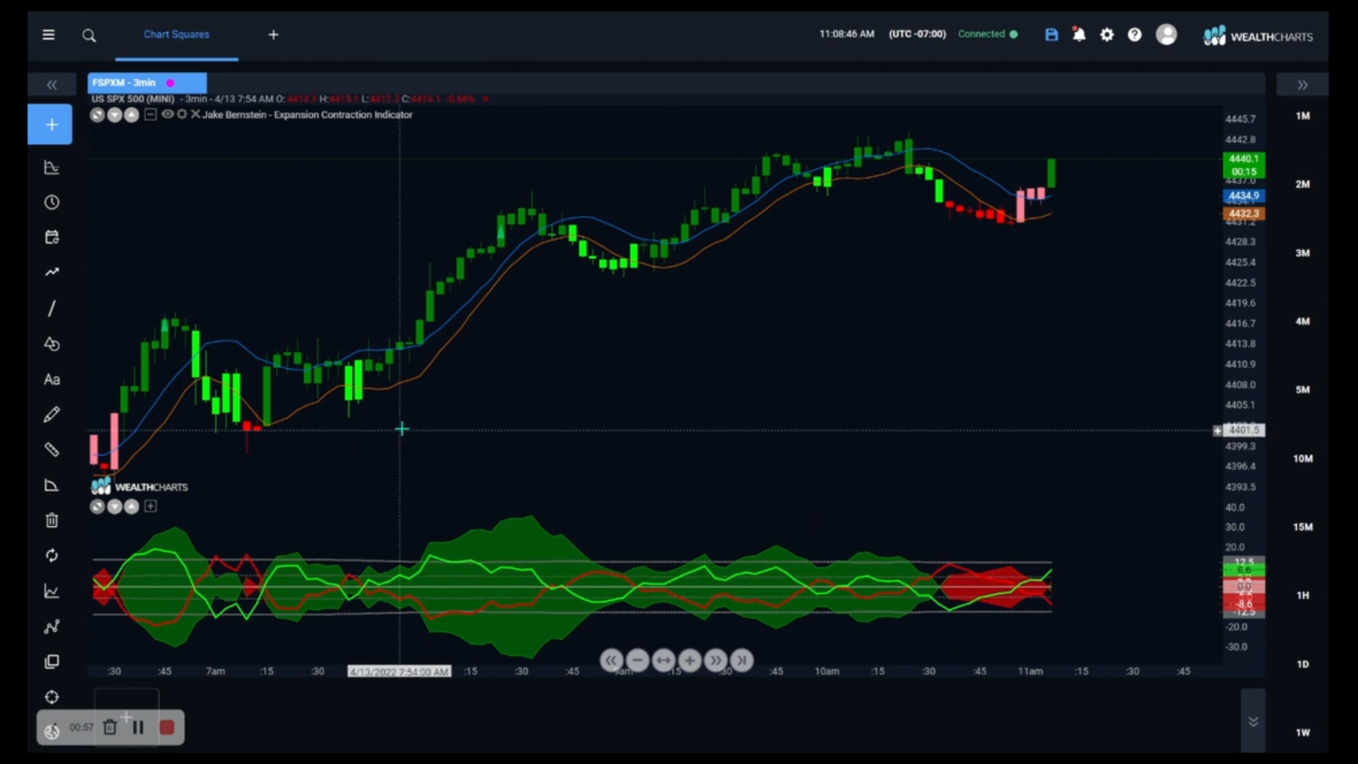
Task: Select the 1W timeframe
Action: coord(1303,733)
